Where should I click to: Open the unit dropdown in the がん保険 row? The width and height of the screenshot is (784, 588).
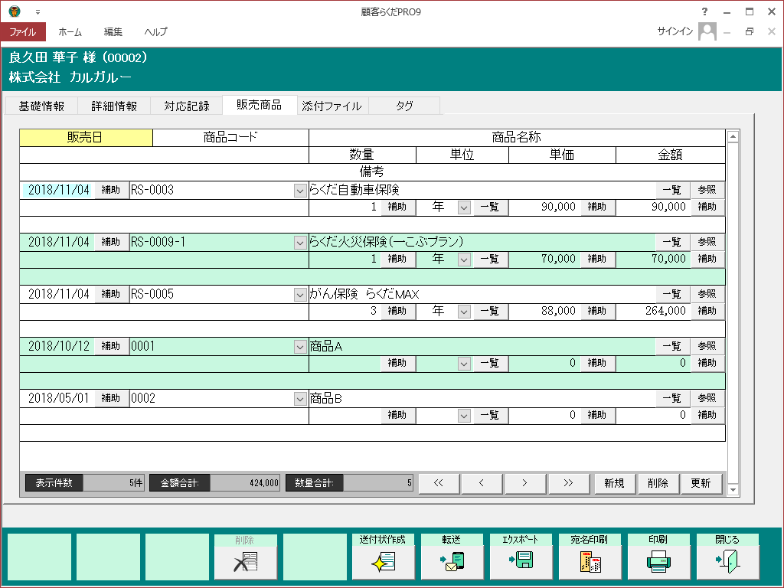click(464, 312)
